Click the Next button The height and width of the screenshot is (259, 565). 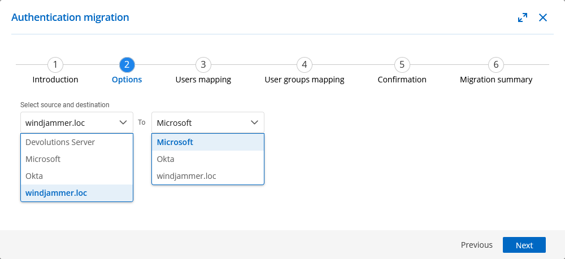pyautogui.click(x=524, y=245)
